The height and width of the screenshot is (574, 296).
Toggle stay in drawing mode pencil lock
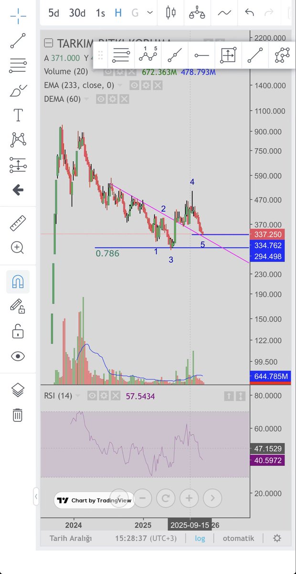[18, 306]
